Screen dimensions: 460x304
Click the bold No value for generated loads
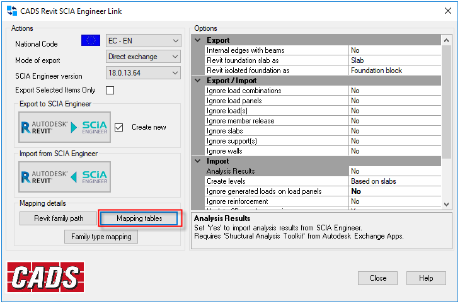(395, 191)
